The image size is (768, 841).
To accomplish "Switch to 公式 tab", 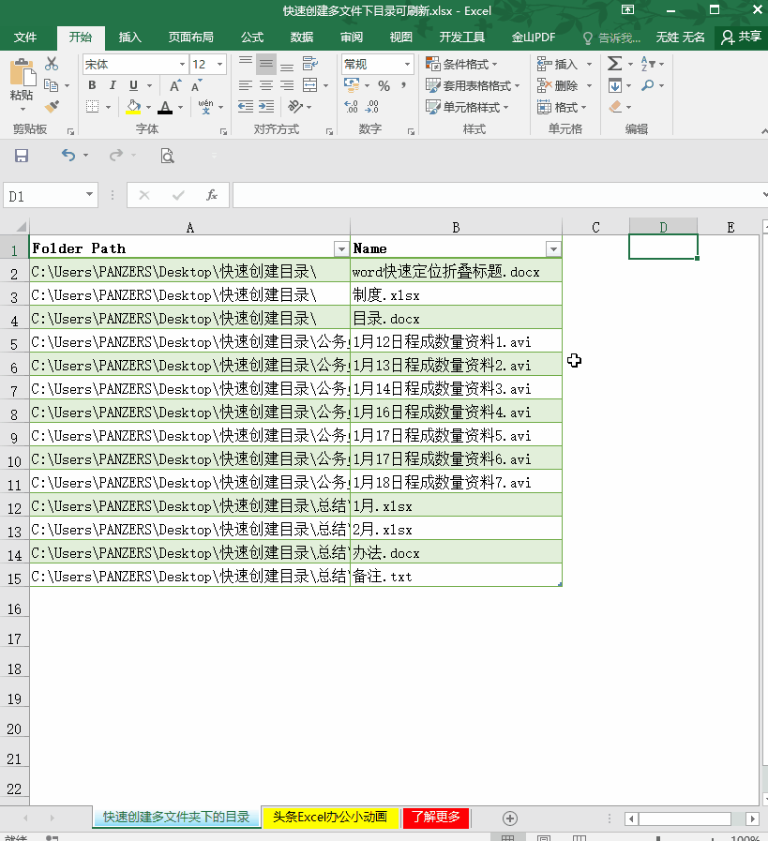I will click(x=252, y=37).
